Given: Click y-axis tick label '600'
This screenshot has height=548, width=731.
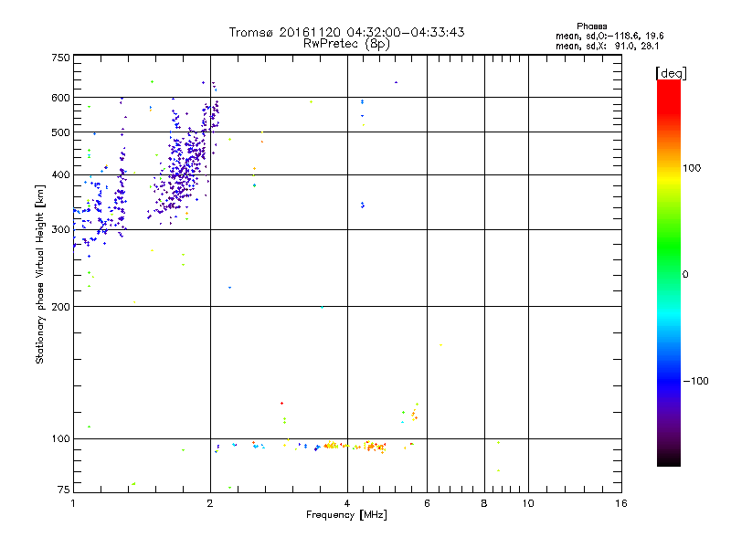Looking at the screenshot, I should click(60, 98).
